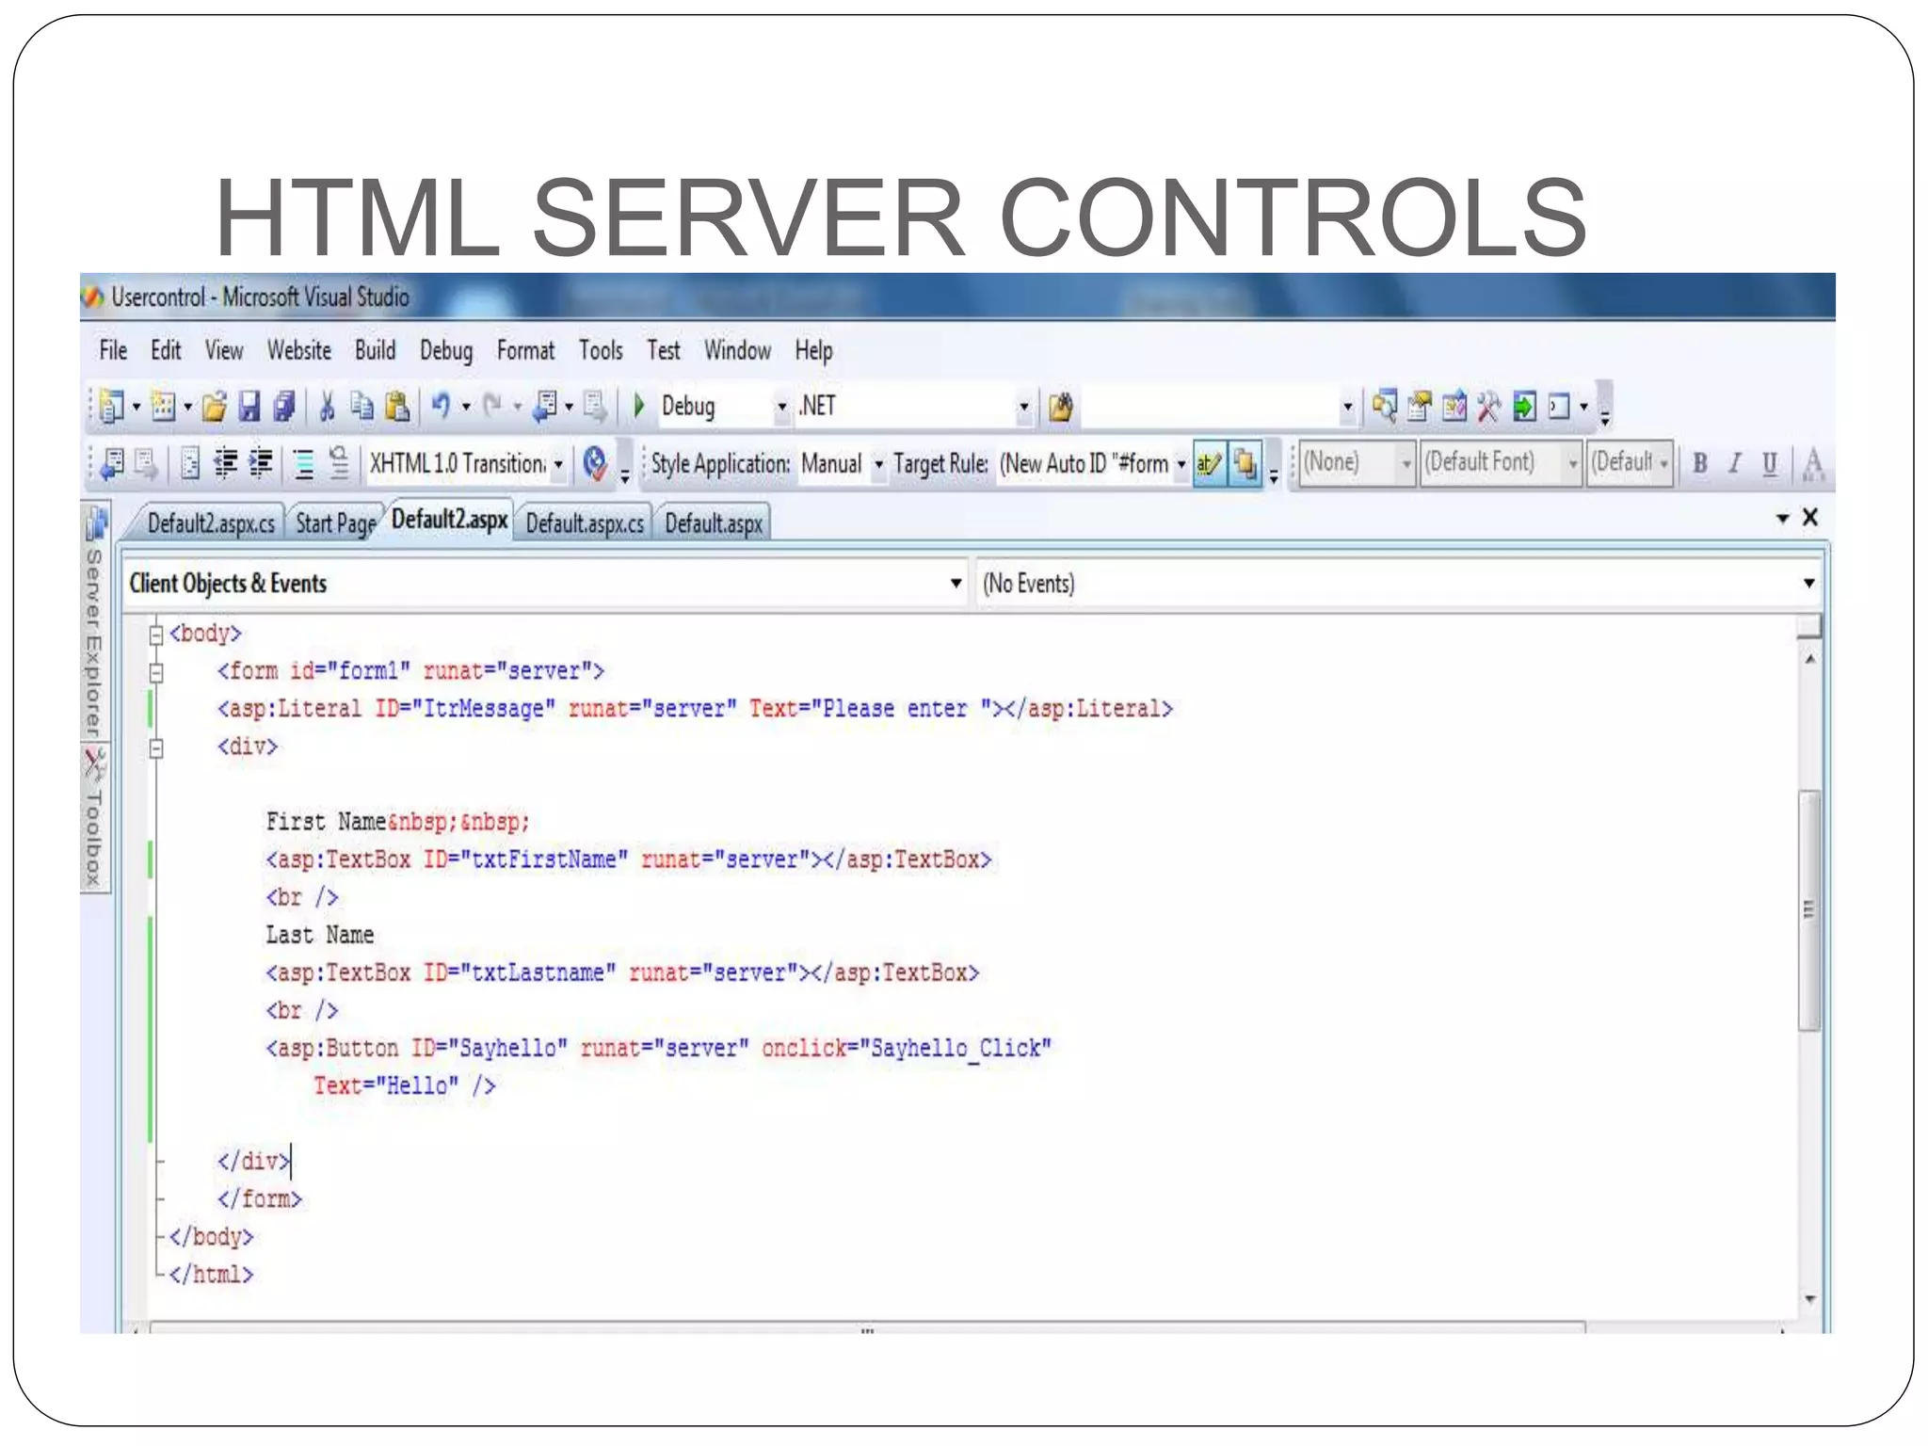Open the Object Browser icon

pos(1454,407)
